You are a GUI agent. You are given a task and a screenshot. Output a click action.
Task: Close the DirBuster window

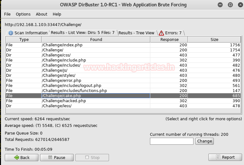point(241,5)
